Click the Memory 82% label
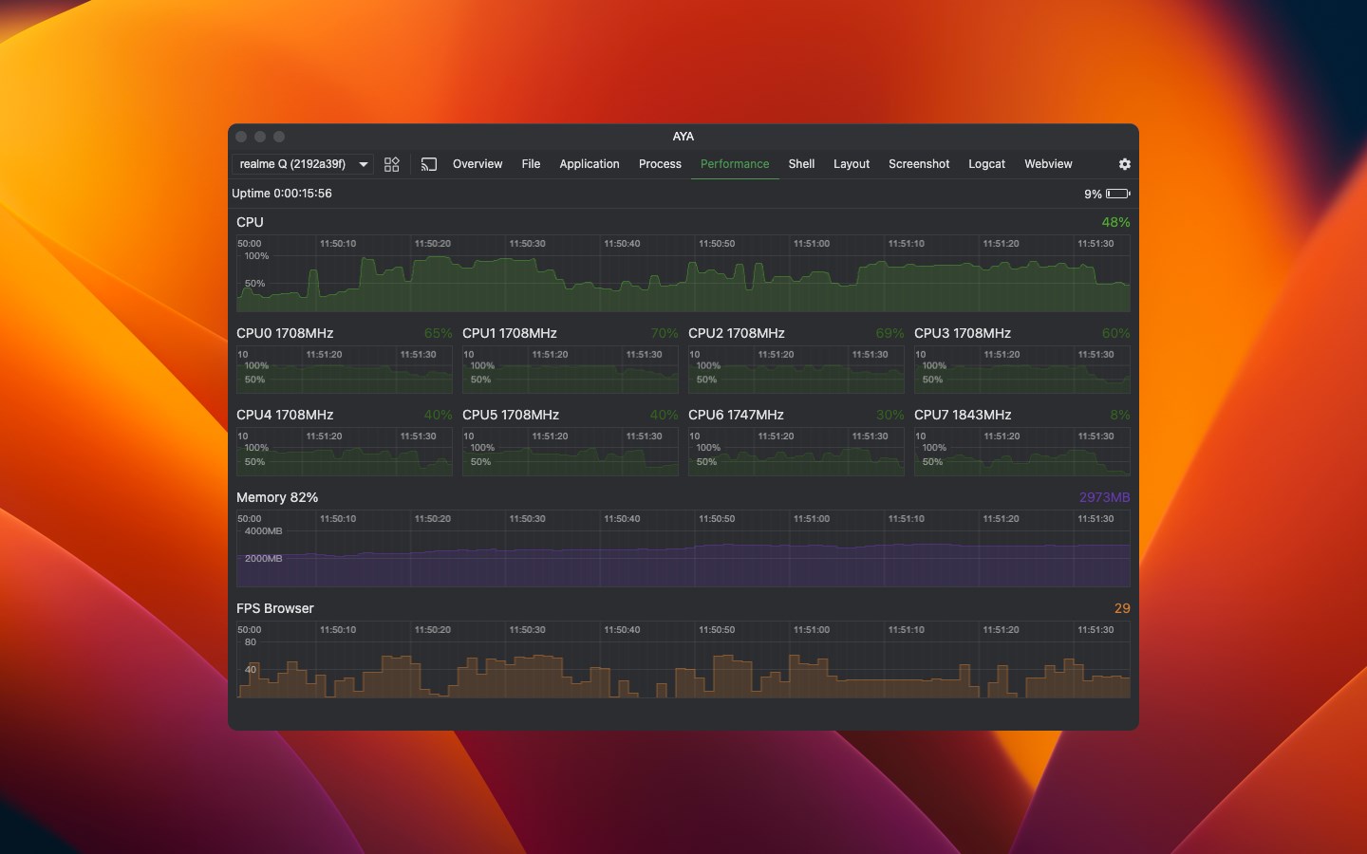This screenshot has height=854, width=1367. [x=277, y=497]
